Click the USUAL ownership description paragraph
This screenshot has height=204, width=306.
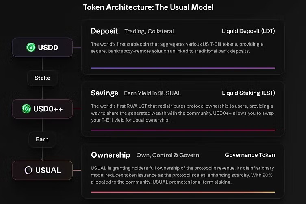point(182,175)
